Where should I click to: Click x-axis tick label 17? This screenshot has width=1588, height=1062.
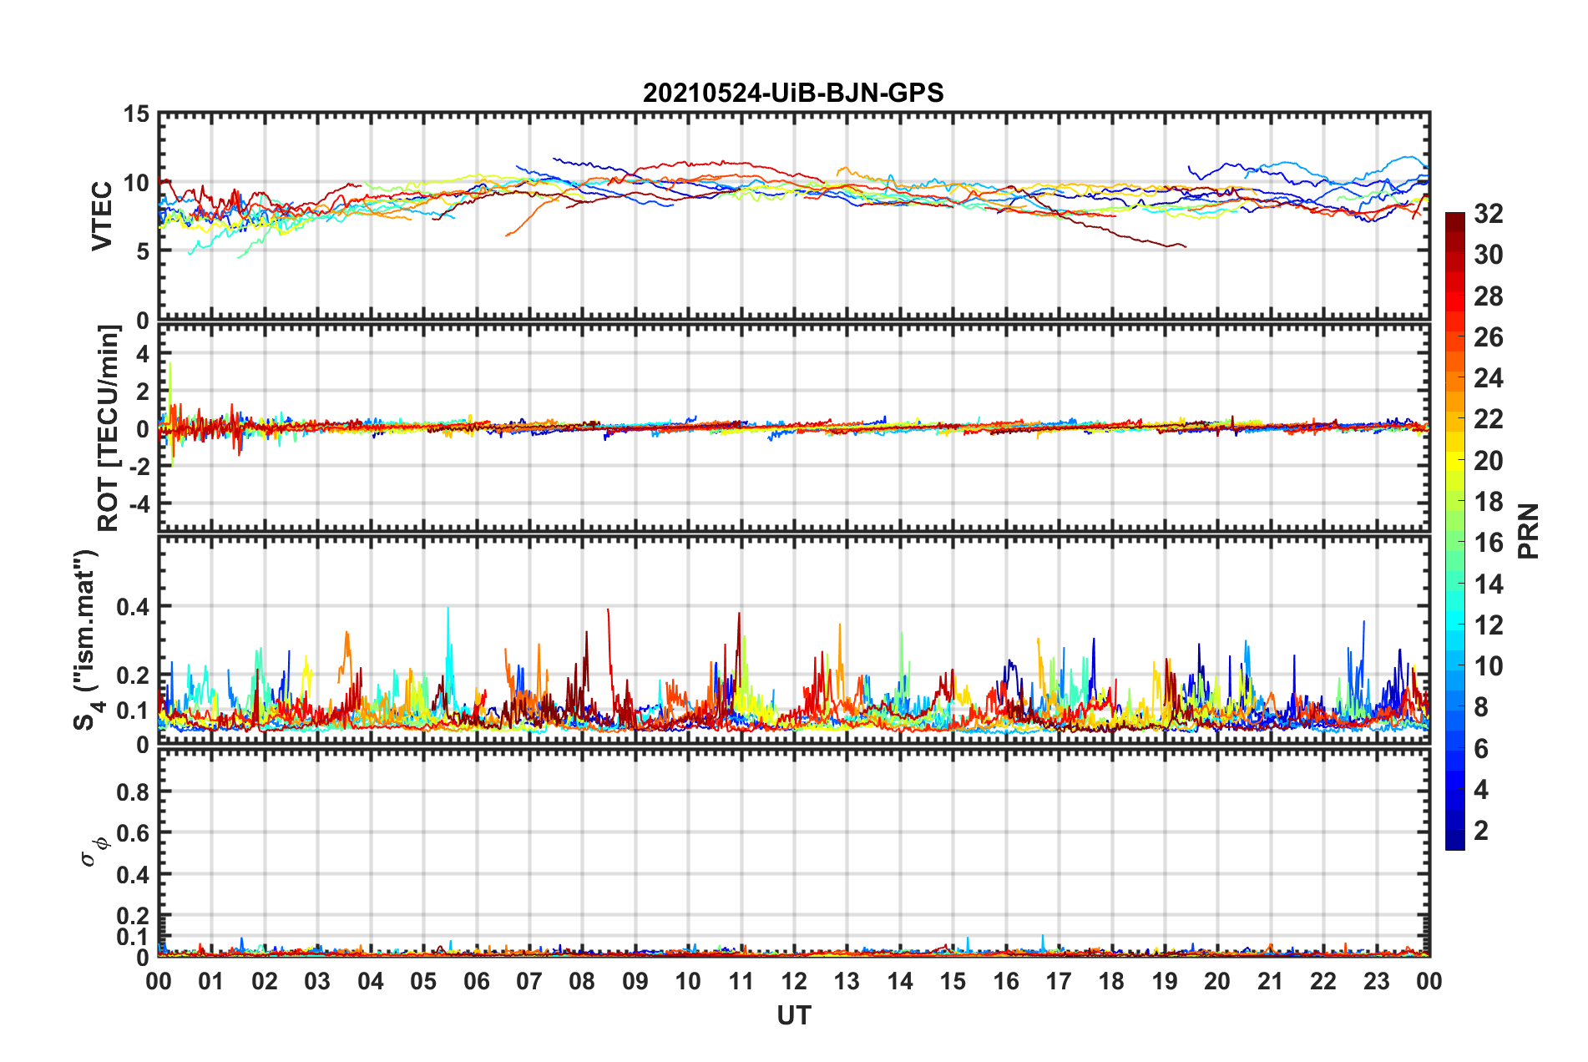[1059, 982]
